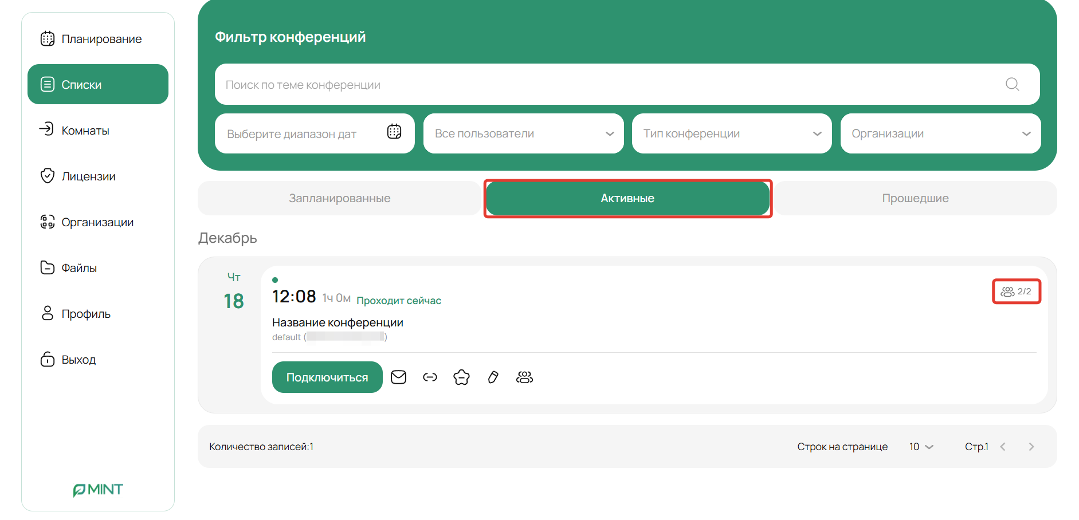Switch to the Запланированные tab
This screenshot has height=520, width=1079.
pyautogui.click(x=339, y=198)
